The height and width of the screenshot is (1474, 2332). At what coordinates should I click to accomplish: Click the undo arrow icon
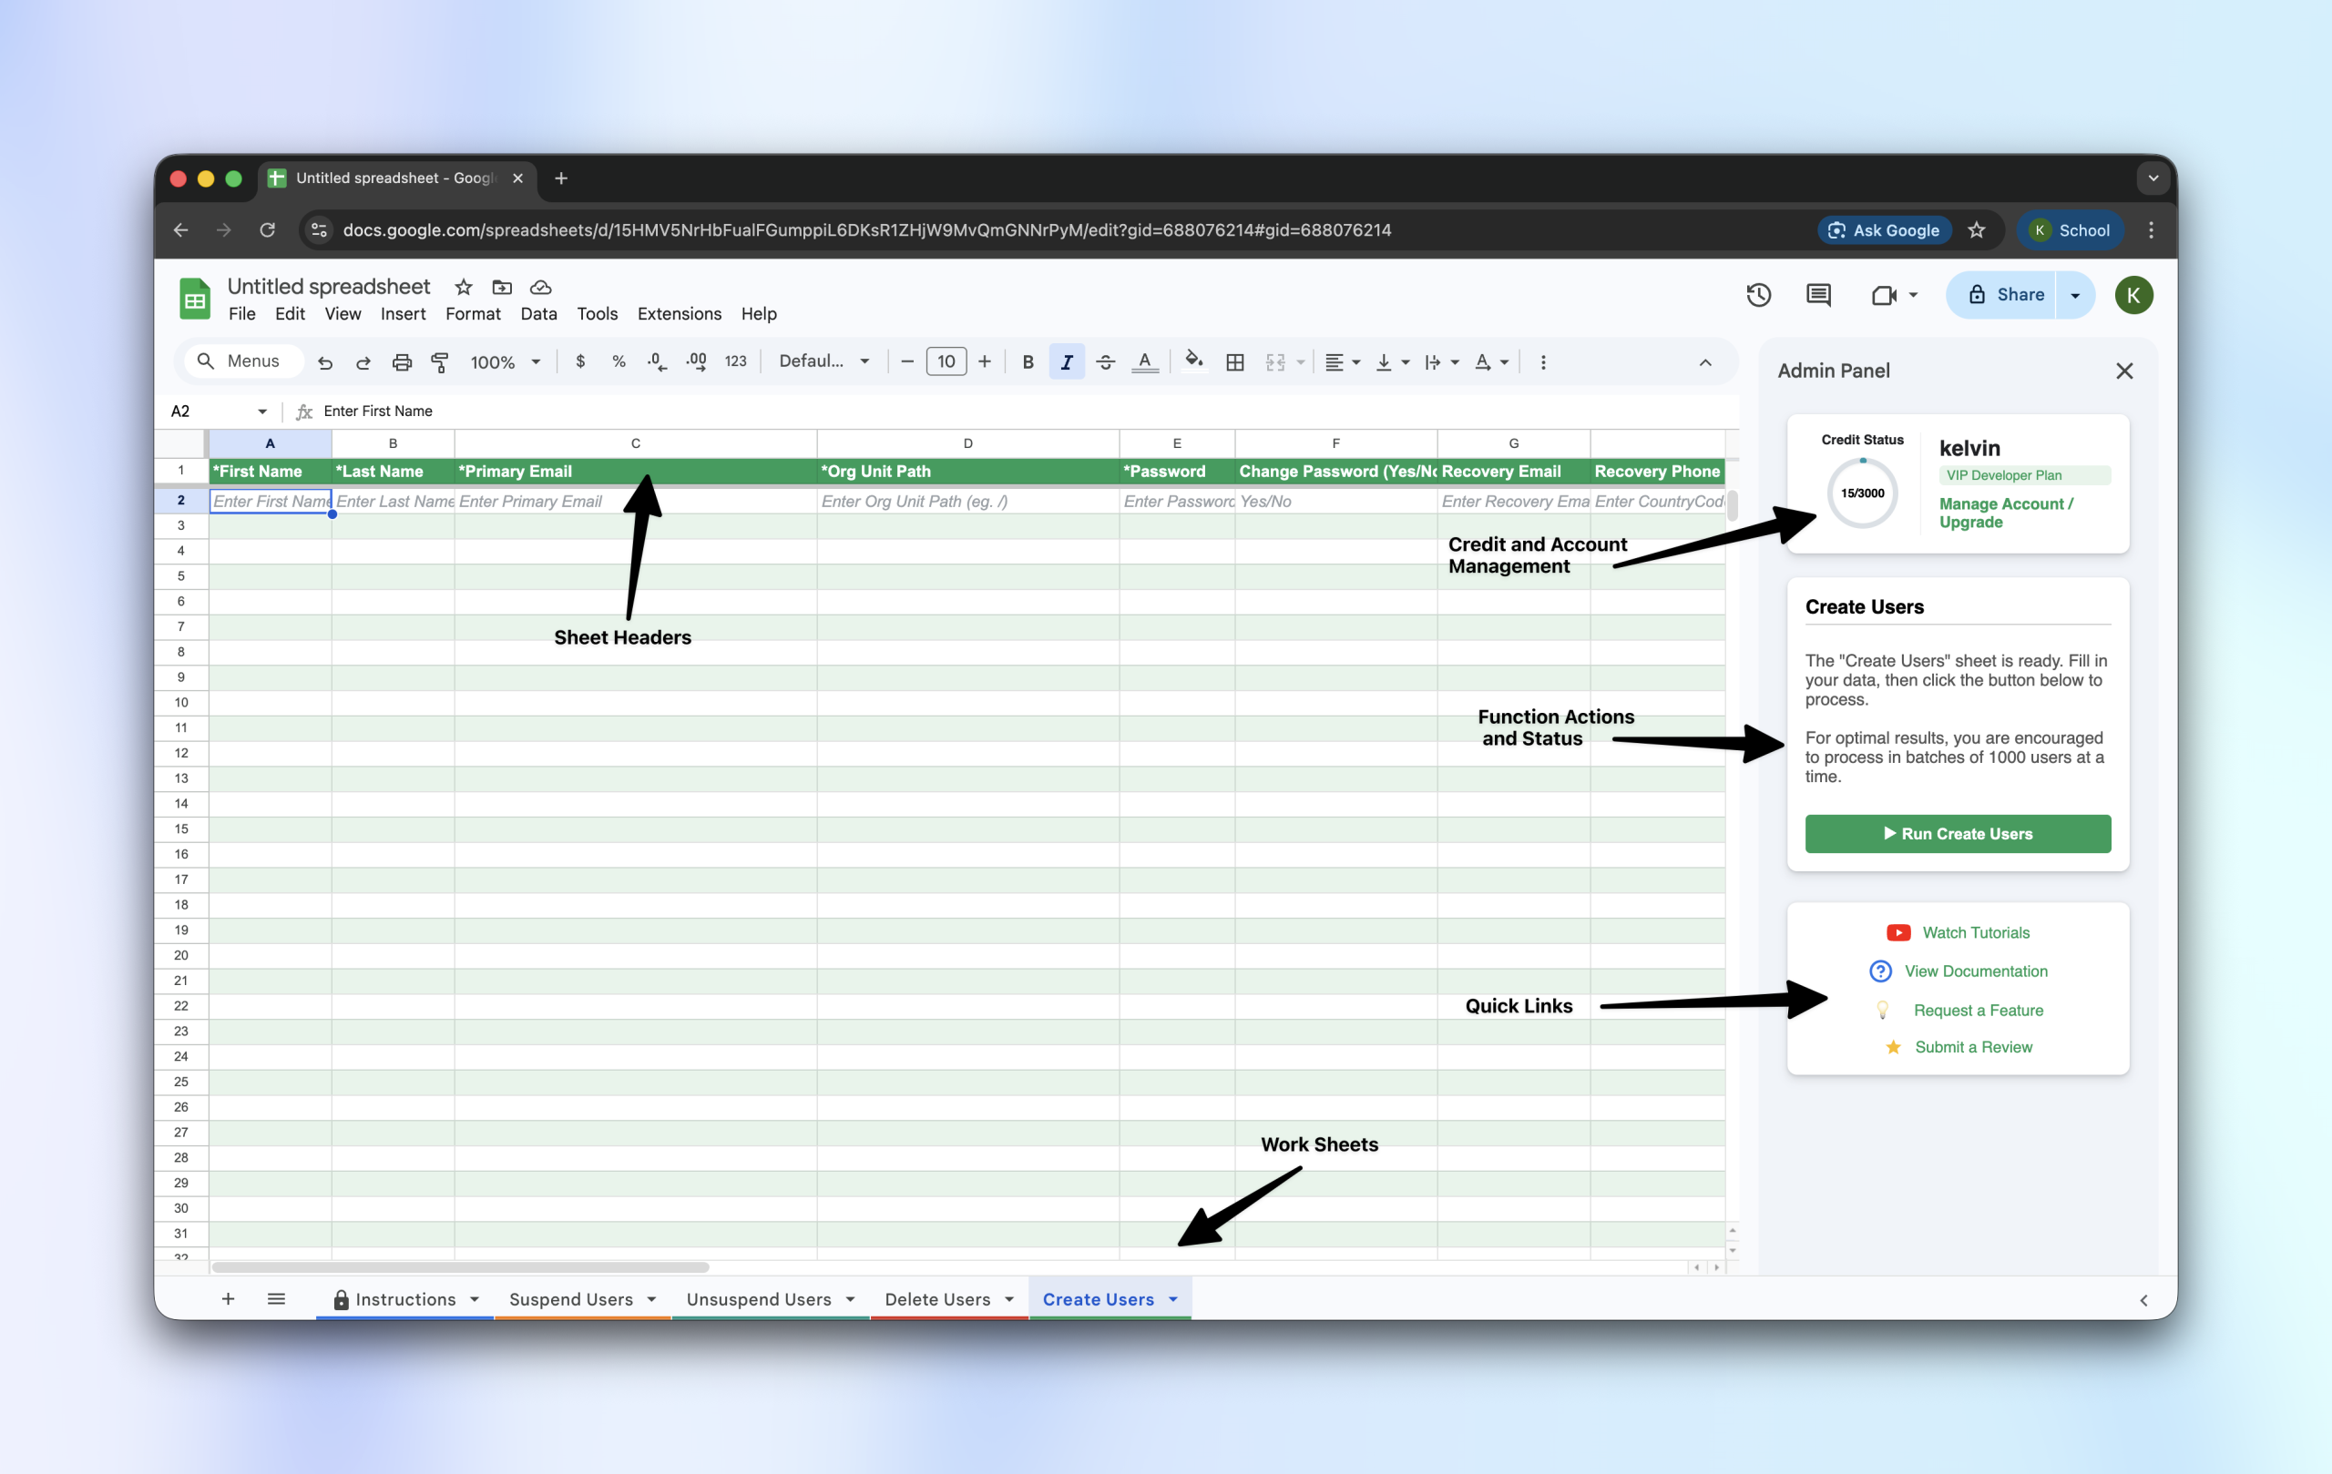[x=325, y=362]
